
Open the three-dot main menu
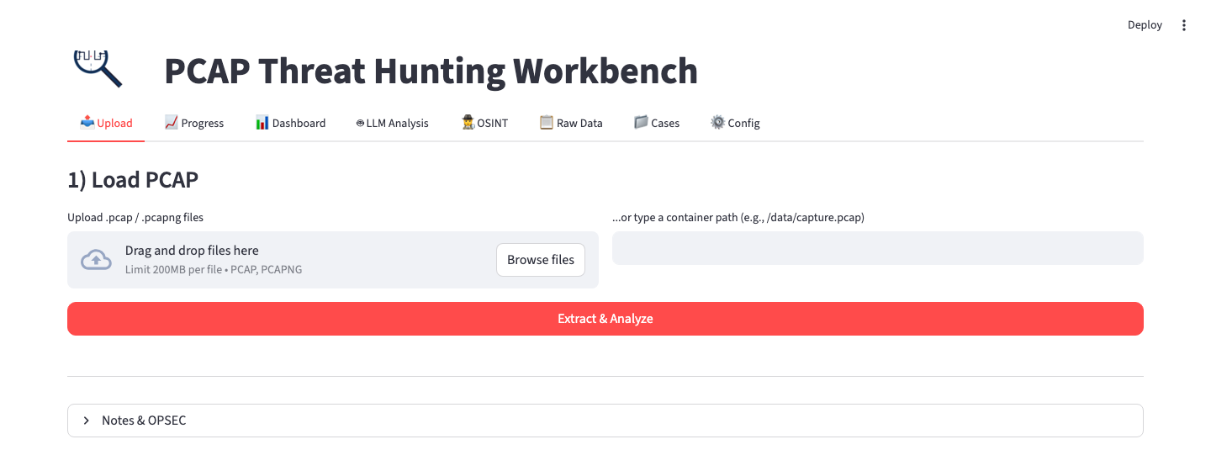pyautogui.click(x=1184, y=25)
